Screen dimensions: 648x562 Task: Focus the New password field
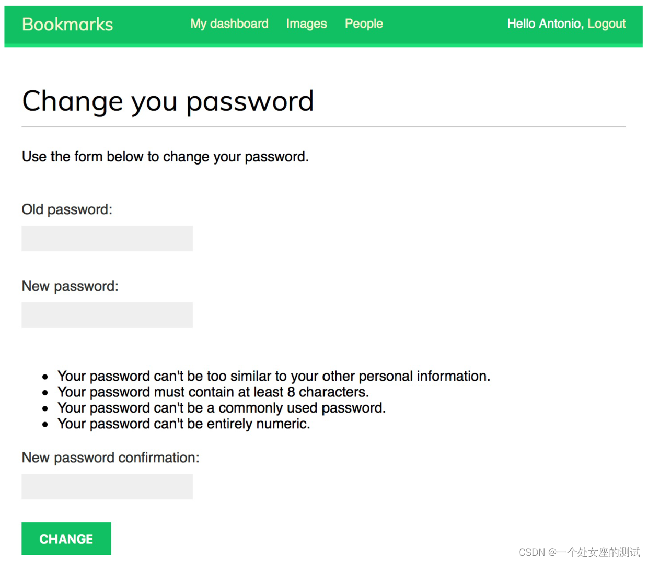tap(107, 315)
